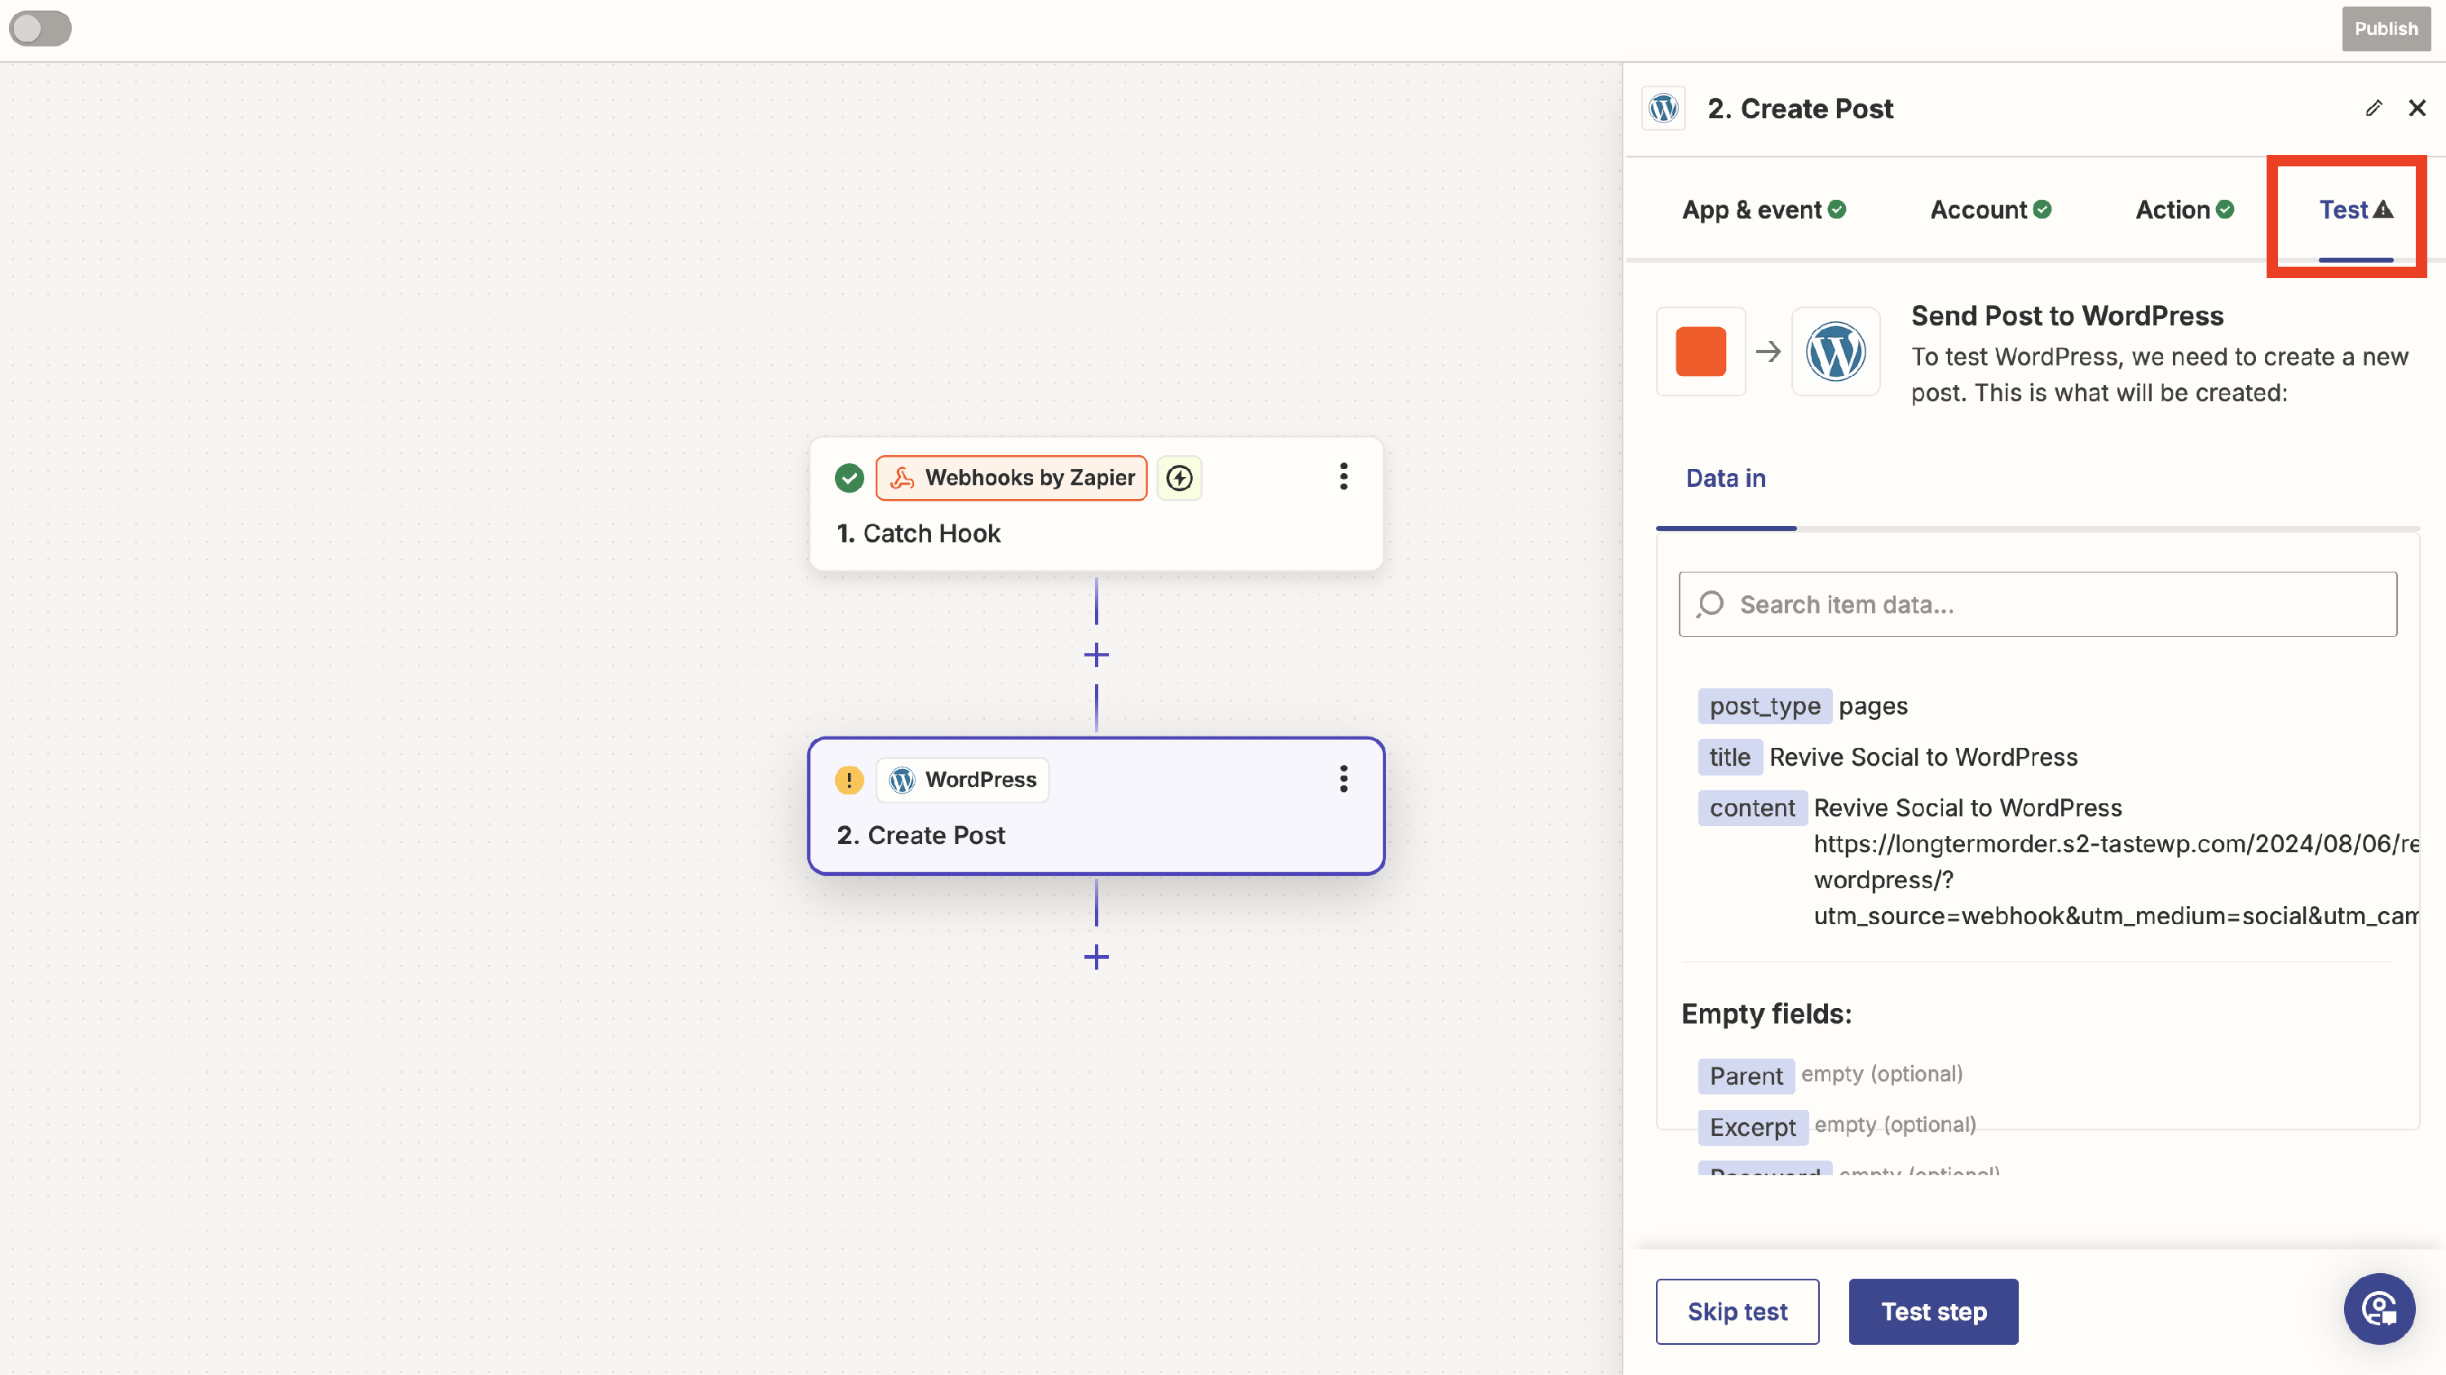
Task: Click green checkmark on Catch Hook step
Action: coord(848,478)
